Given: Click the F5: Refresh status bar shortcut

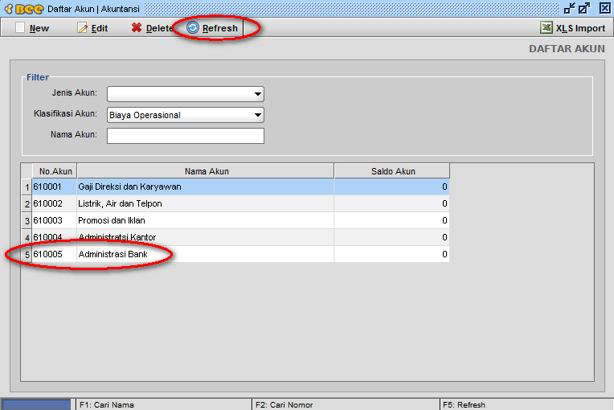Looking at the screenshot, I should [471, 404].
